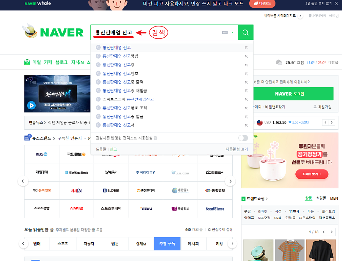342x261 pixels.
Task: Collapse the autocomplete list with the green arrow
Action: (x=232, y=33)
